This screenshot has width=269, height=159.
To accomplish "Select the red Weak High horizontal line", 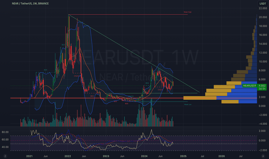I will (x=128, y=14).
